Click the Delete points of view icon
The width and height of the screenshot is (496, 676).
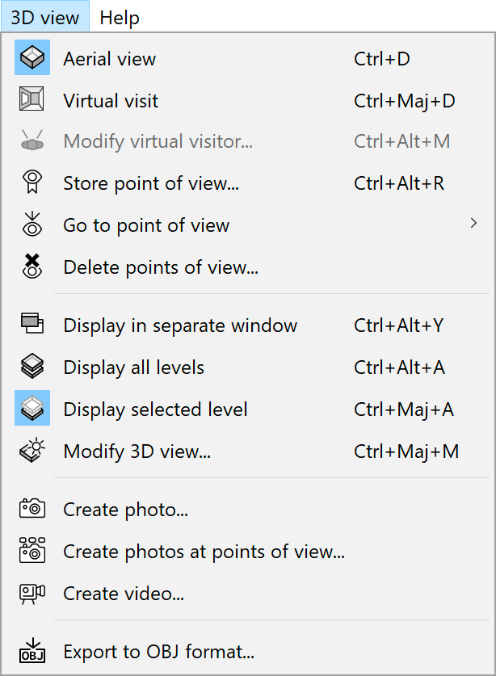[x=32, y=267]
